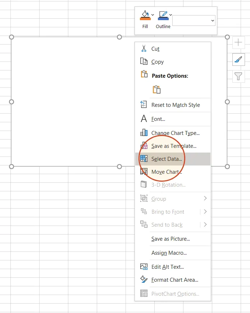Click Reset to Match Style
Image resolution: width=250 pixels, height=313 pixels.
176,105
